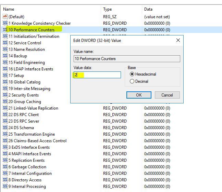Click DWORD icon for 13 Name Resolution

point(5,49)
